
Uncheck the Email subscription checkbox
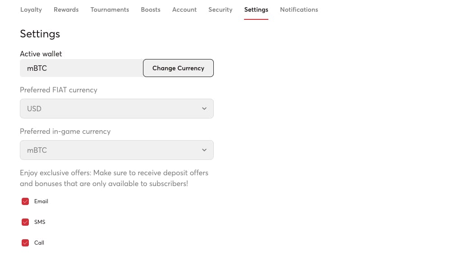coord(25,201)
